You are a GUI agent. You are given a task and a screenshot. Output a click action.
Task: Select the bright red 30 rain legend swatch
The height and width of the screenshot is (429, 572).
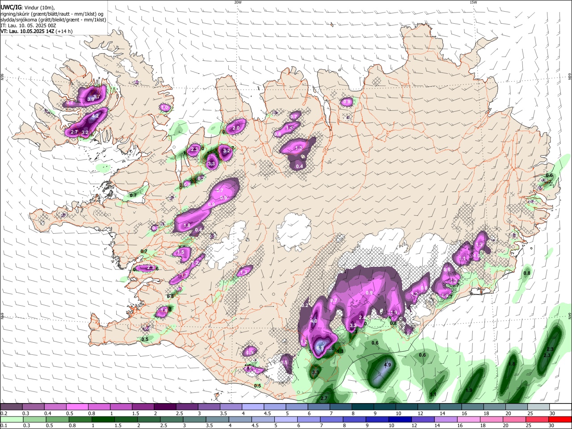pos(560,419)
